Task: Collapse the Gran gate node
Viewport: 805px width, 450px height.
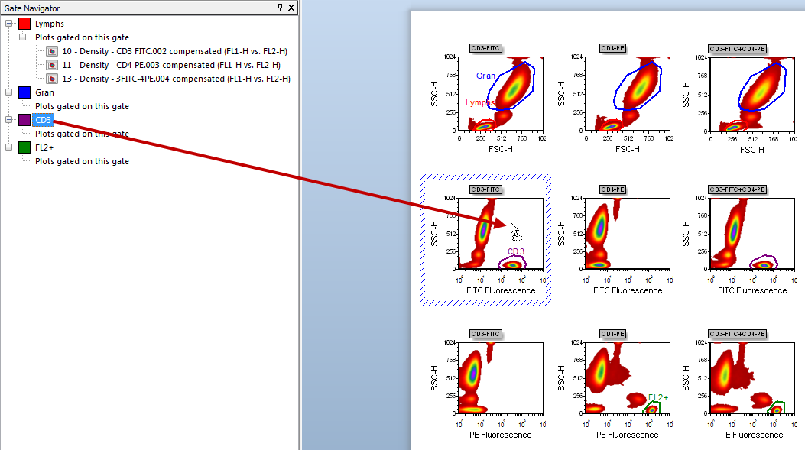Action: click(x=8, y=92)
